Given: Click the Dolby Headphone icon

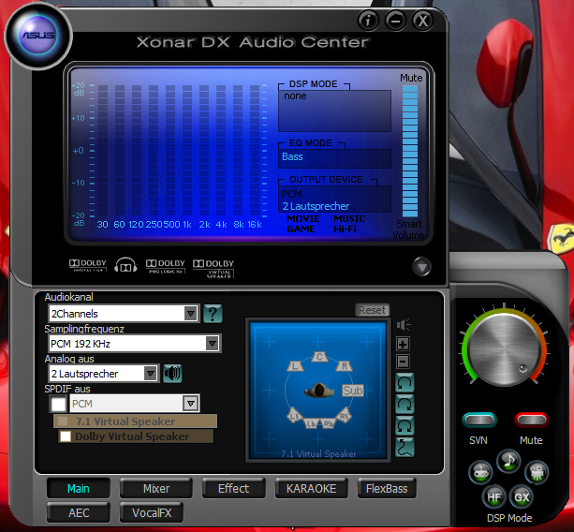Looking at the screenshot, I should (125, 265).
